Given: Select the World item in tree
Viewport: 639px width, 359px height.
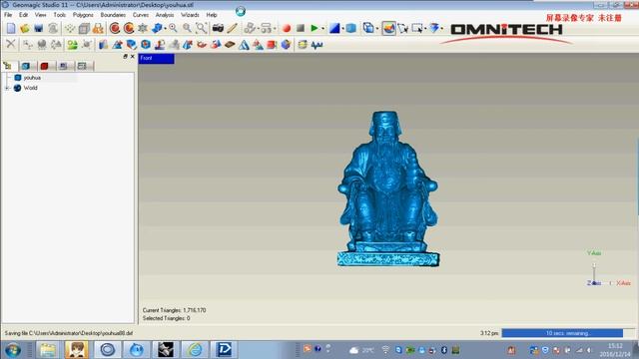Looking at the screenshot, I should [30, 88].
